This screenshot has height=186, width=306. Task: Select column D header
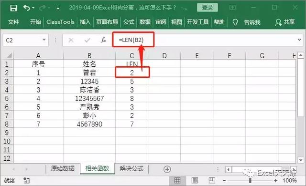(x=164, y=56)
